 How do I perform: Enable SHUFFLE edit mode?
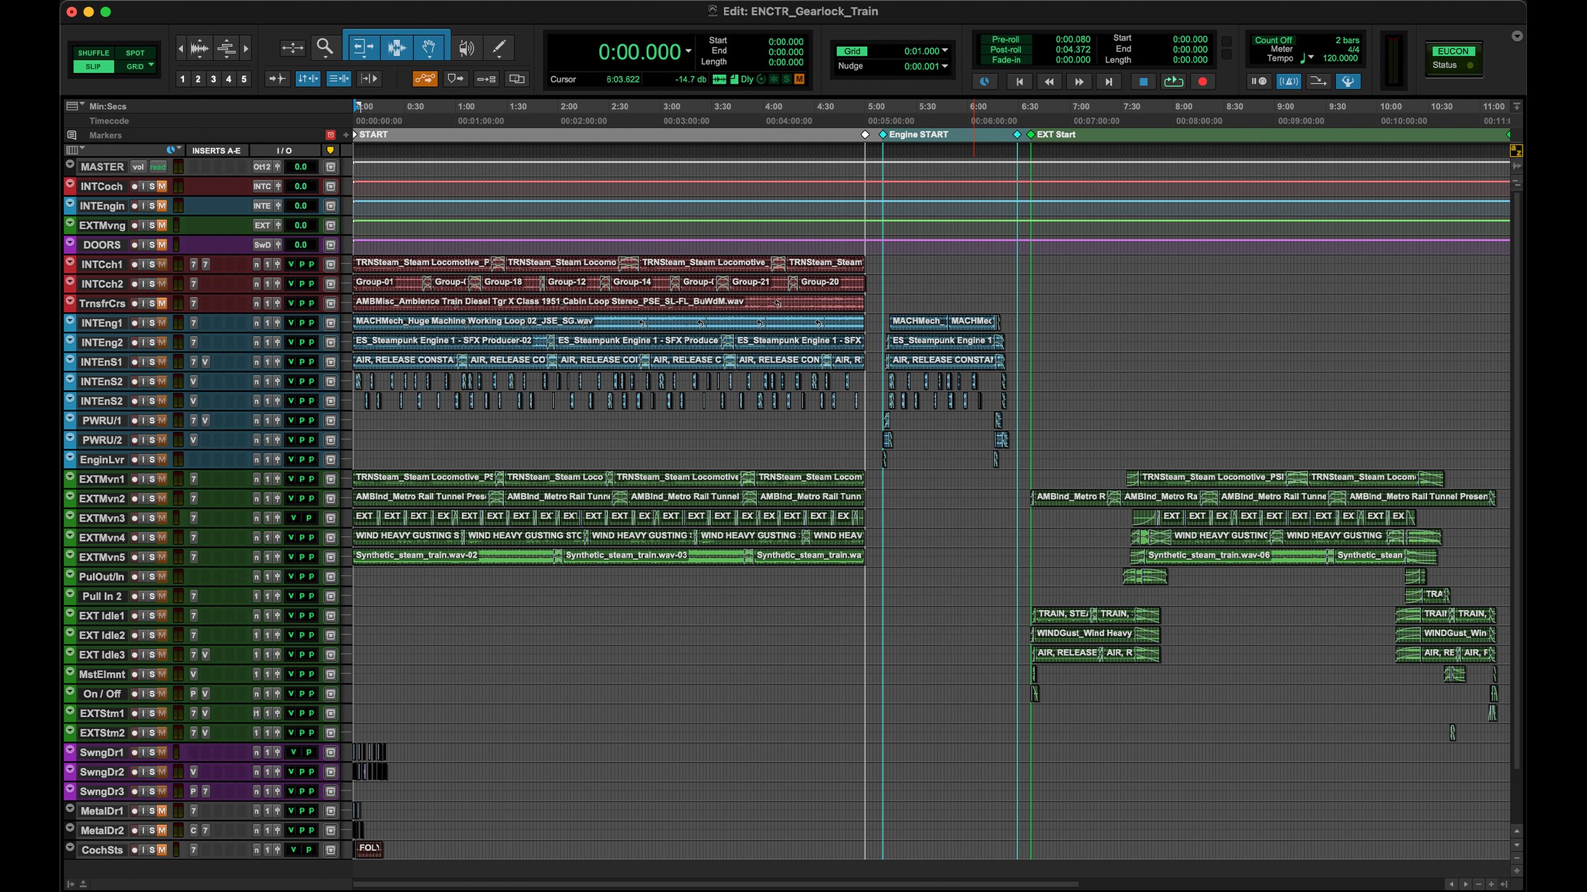coord(93,53)
